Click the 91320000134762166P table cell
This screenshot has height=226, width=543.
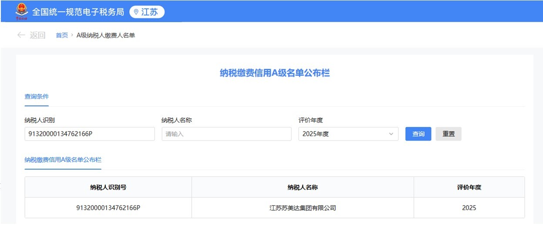(x=108, y=208)
